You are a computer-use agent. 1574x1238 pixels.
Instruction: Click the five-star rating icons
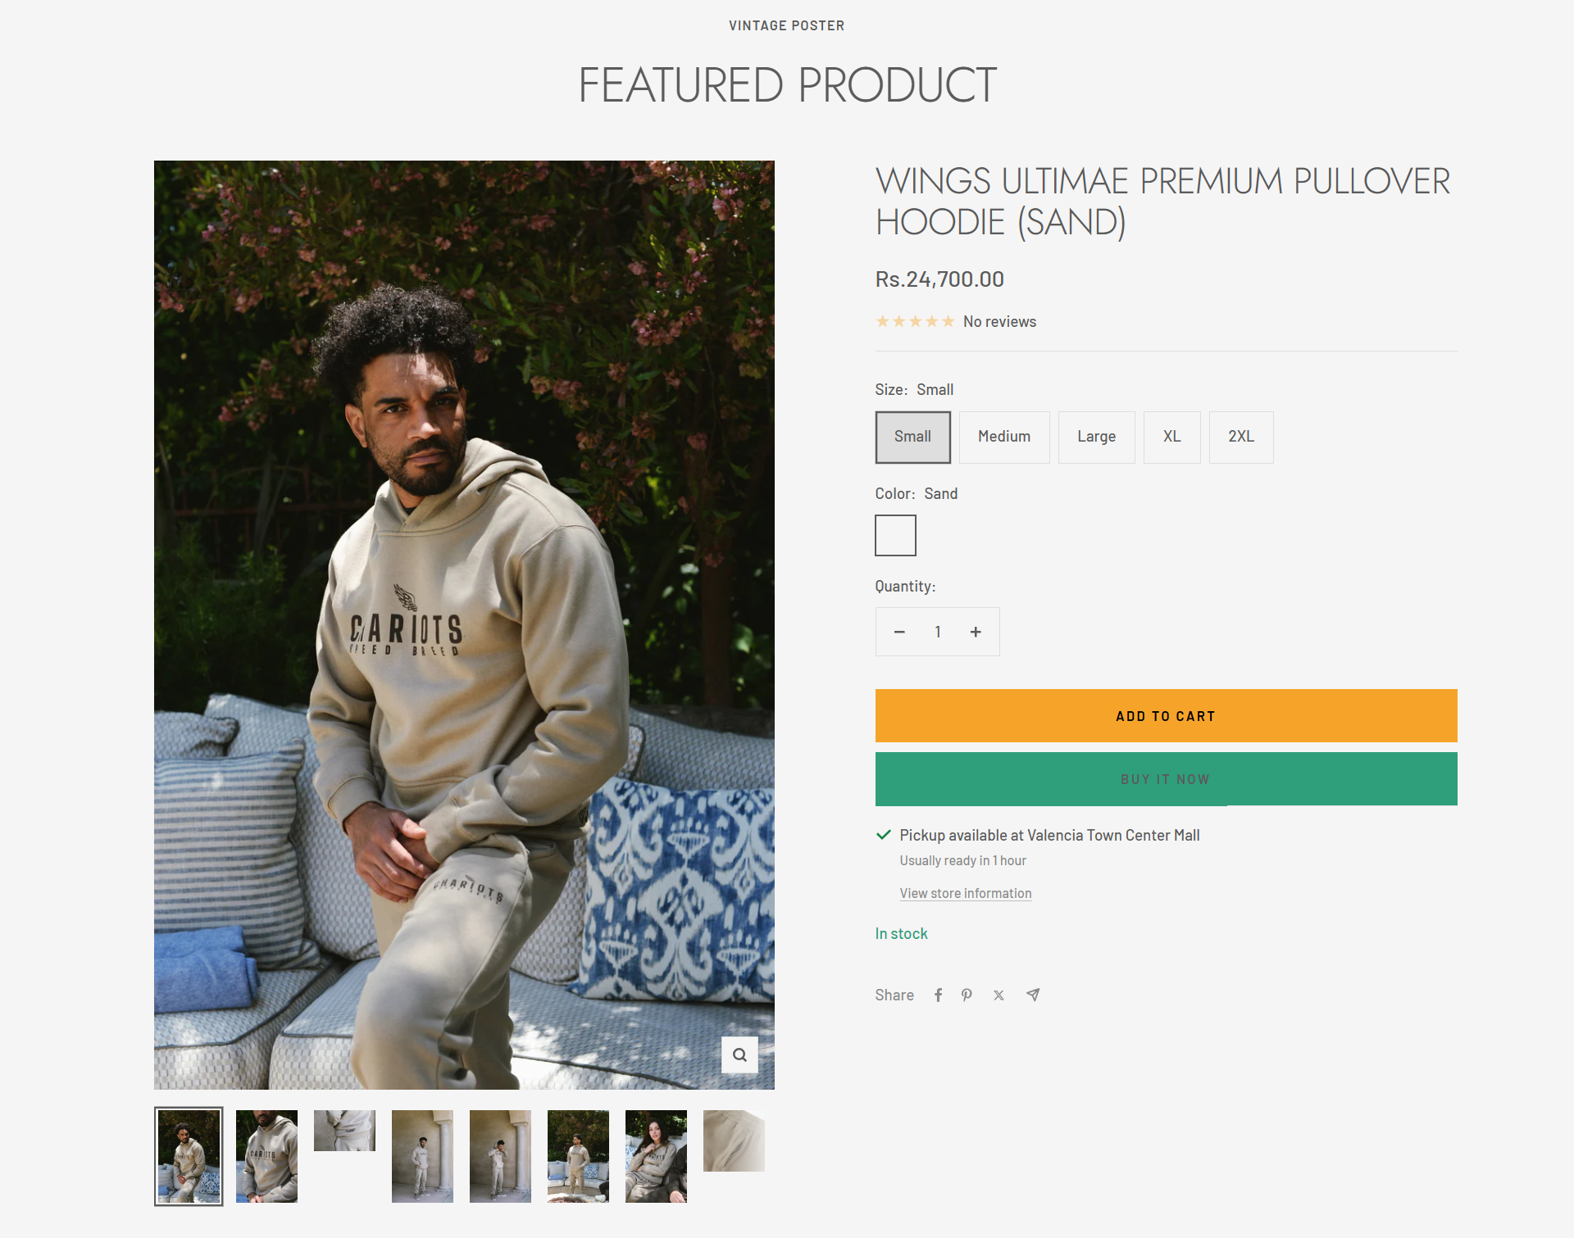point(915,321)
